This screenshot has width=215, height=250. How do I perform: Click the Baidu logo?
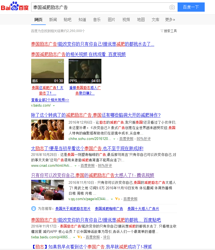coord(15,6)
